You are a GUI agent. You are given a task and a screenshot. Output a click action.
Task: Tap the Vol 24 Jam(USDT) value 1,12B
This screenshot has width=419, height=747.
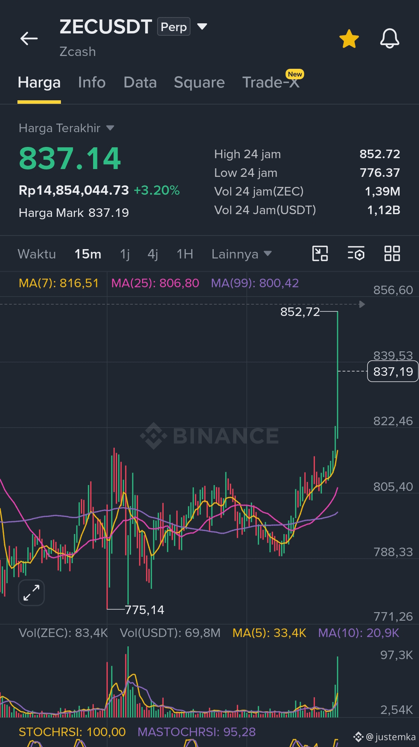[383, 210]
